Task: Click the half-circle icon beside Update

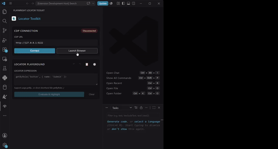Action: click(x=111, y=3)
